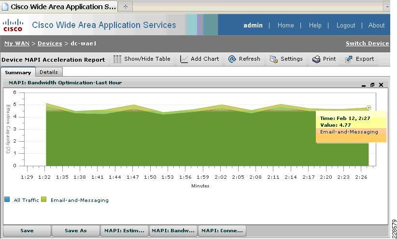Click the My WAN breadcrumb link
Image resolution: width=397 pixels, height=239 pixels.
(17, 43)
